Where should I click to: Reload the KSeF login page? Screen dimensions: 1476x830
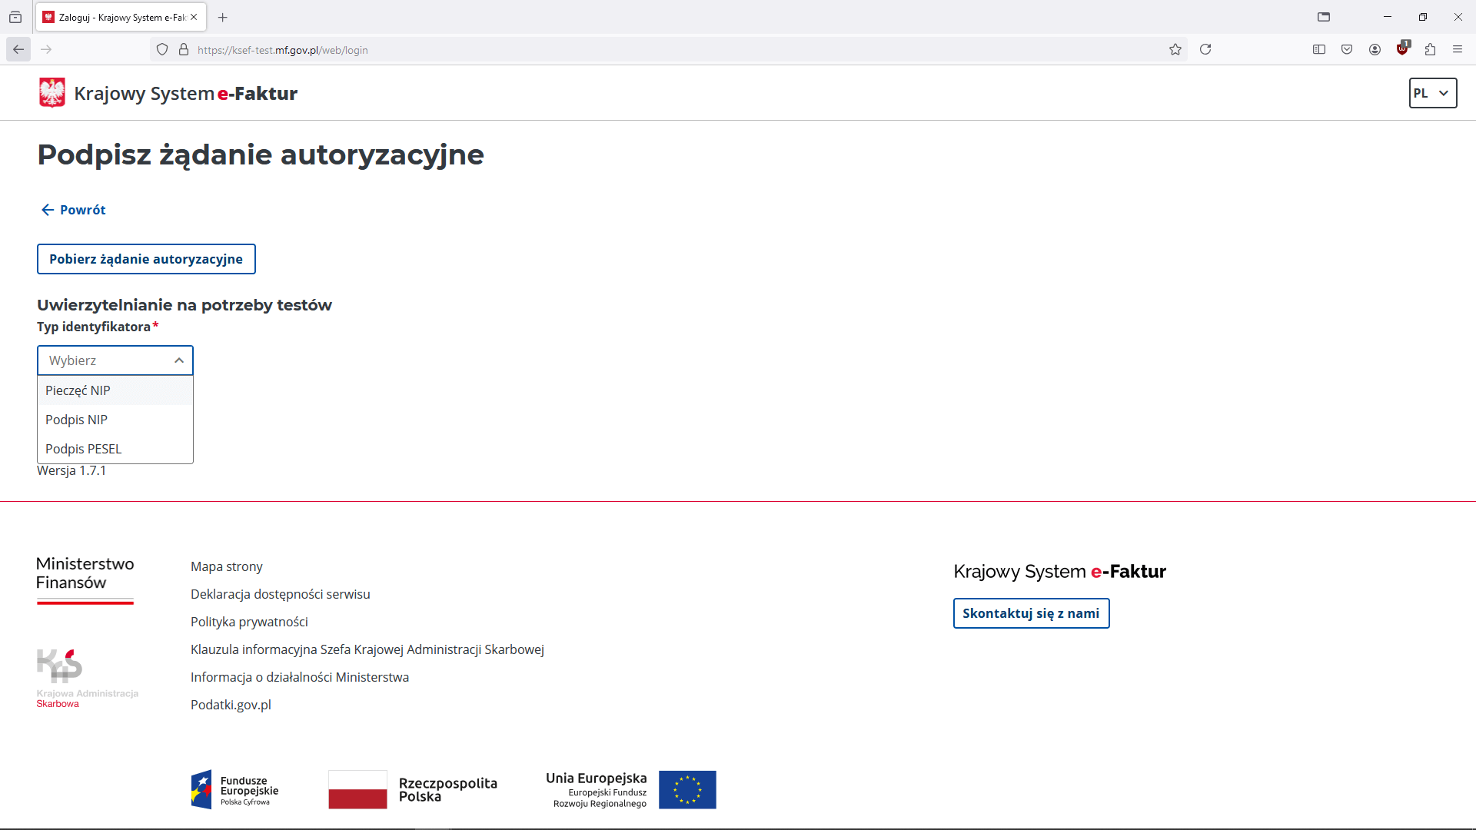[1205, 49]
